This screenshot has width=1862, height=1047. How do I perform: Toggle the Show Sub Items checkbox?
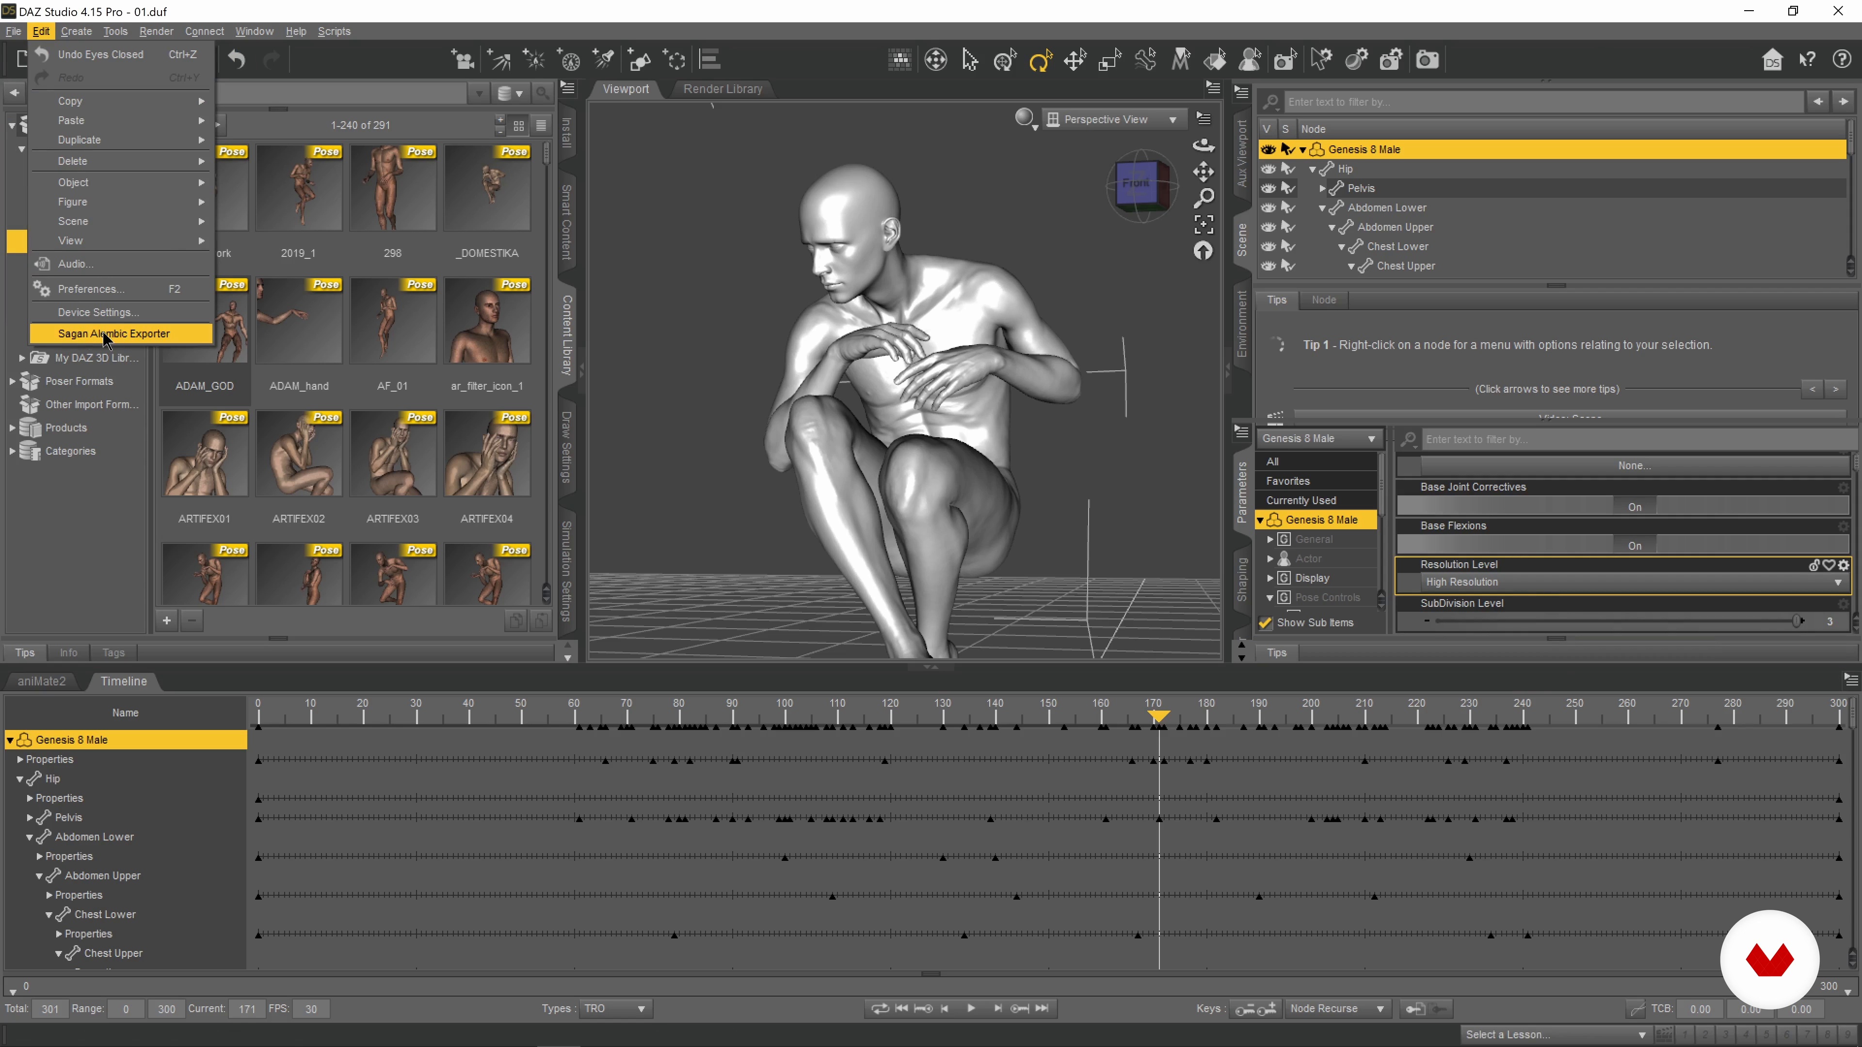coord(1265,623)
